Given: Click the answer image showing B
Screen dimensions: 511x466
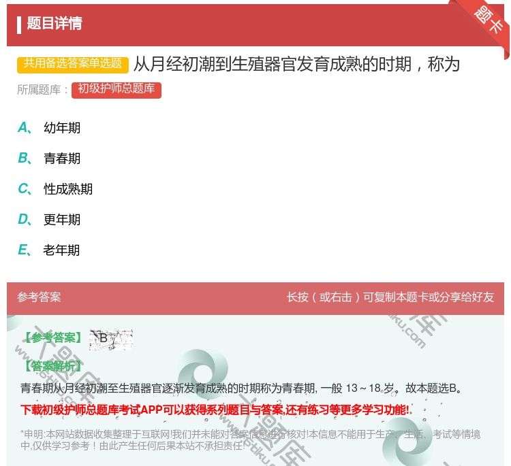Looking at the screenshot, I should click(x=111, y=339).
